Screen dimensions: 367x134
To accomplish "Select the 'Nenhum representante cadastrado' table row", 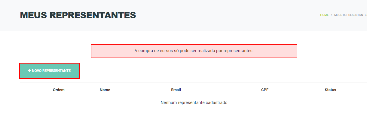I will [194, 103].
